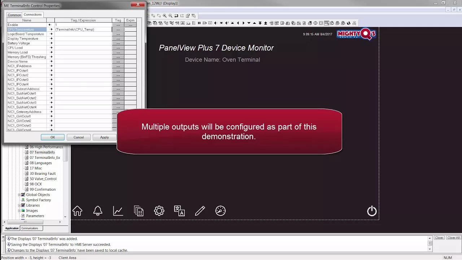This screenshot has height=260, width=462.
Task: Click explorer horizontal scrollbar right arrow
Action: pyautogui.click(x=60, y=222)
